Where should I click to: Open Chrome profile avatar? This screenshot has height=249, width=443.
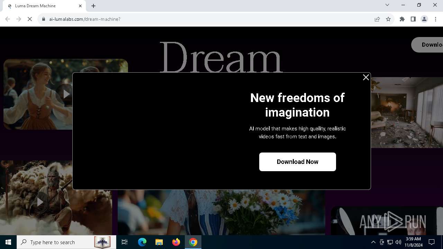424,19
